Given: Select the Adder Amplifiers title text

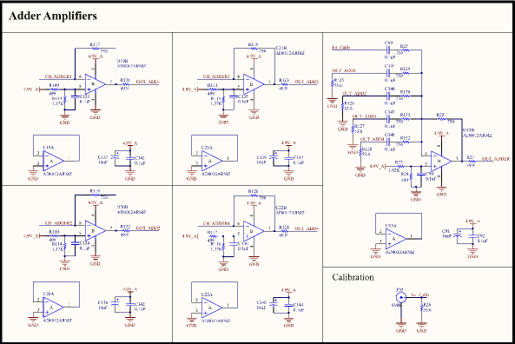Looking at the screenshot, I should point(53,16).
